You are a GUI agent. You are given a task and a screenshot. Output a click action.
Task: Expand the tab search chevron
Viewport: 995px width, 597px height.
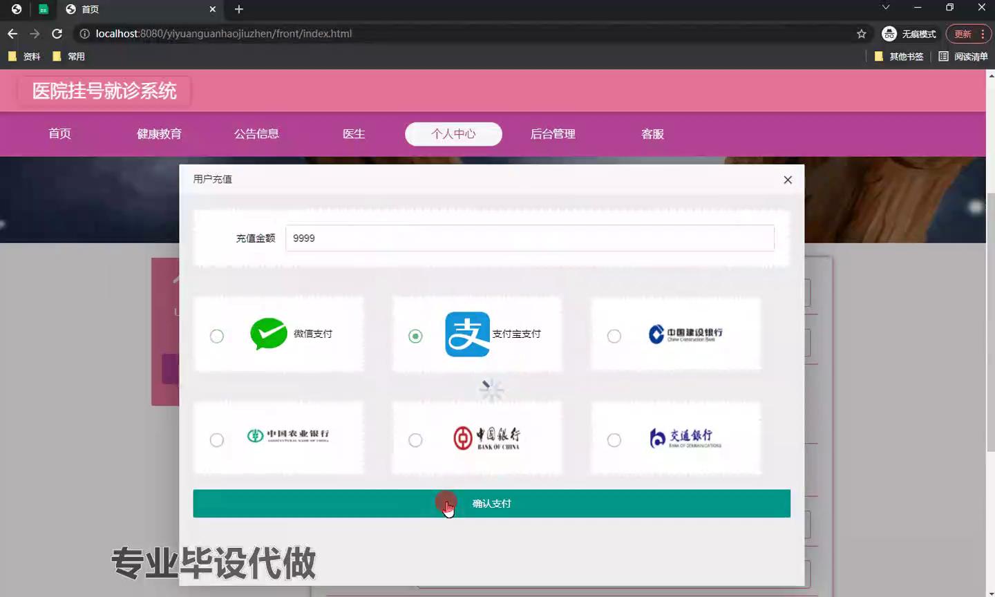click(885, 8)
